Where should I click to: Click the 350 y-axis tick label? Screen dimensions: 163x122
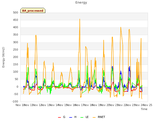(x=16, y=35)
